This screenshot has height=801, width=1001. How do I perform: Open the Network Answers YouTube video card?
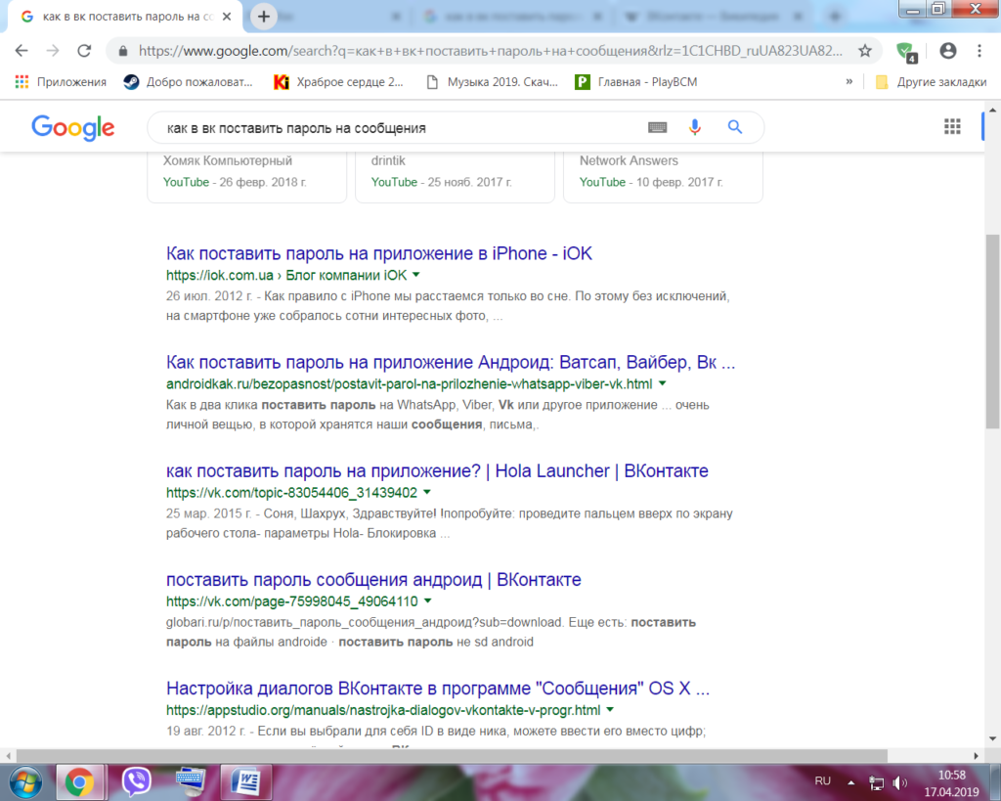pos(664,177)
